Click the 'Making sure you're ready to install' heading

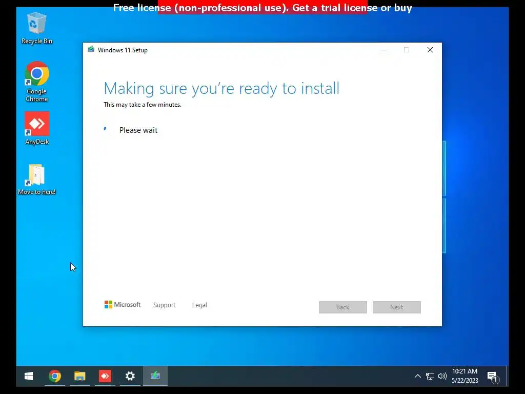point(221,88)
